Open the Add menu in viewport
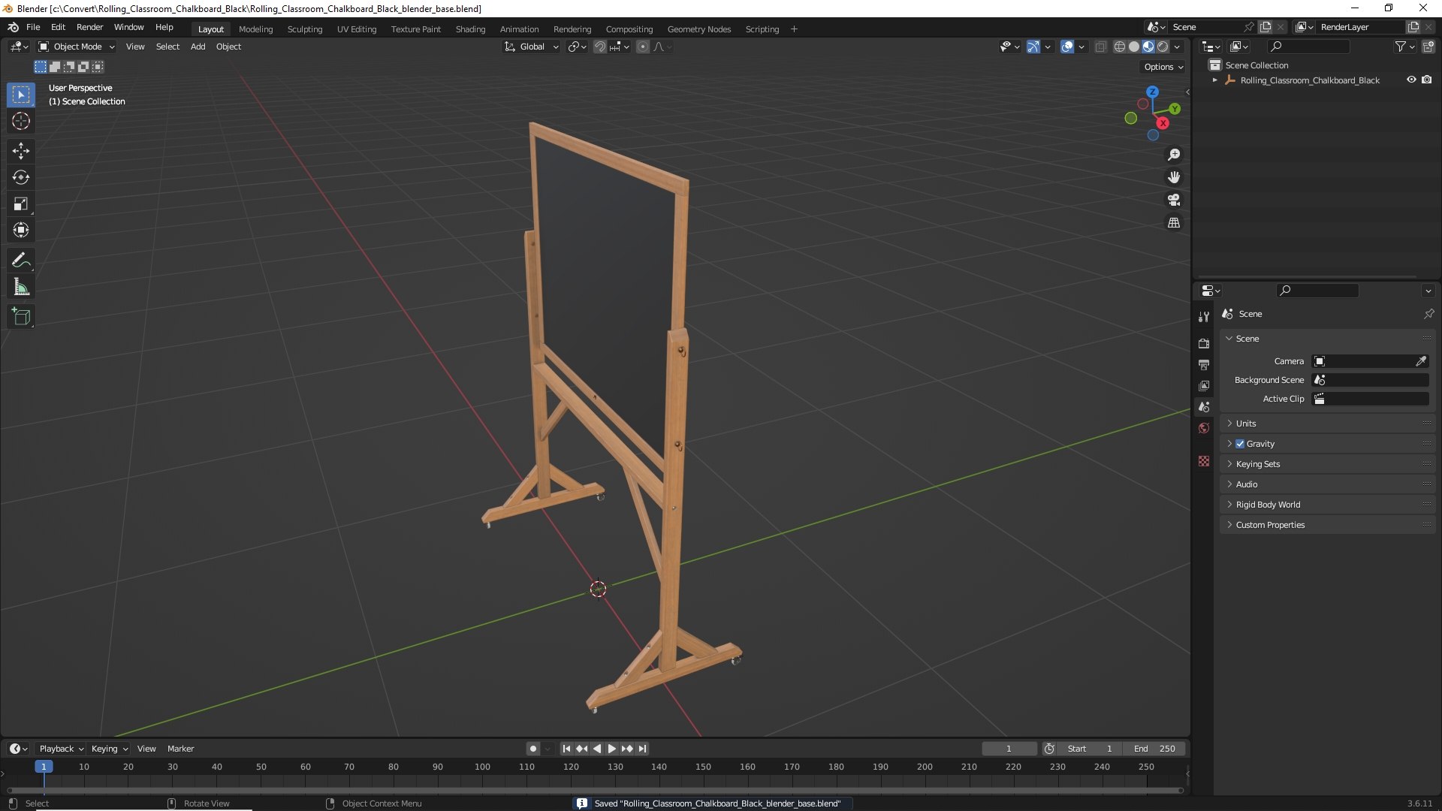The height and width of the screenshot is (811, 1442). [x=198, y=47]
